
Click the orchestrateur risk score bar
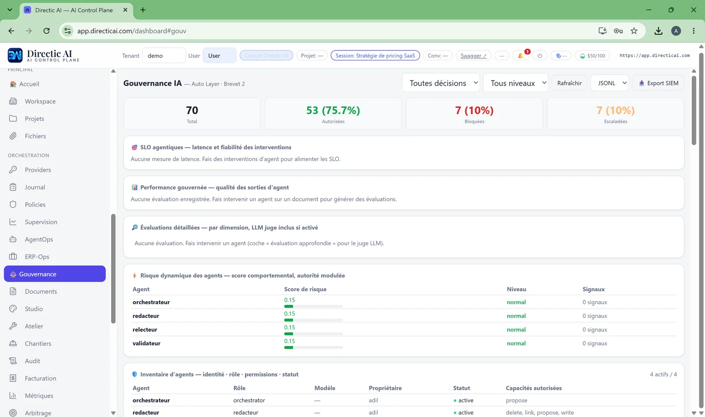(x=313, y=306)
